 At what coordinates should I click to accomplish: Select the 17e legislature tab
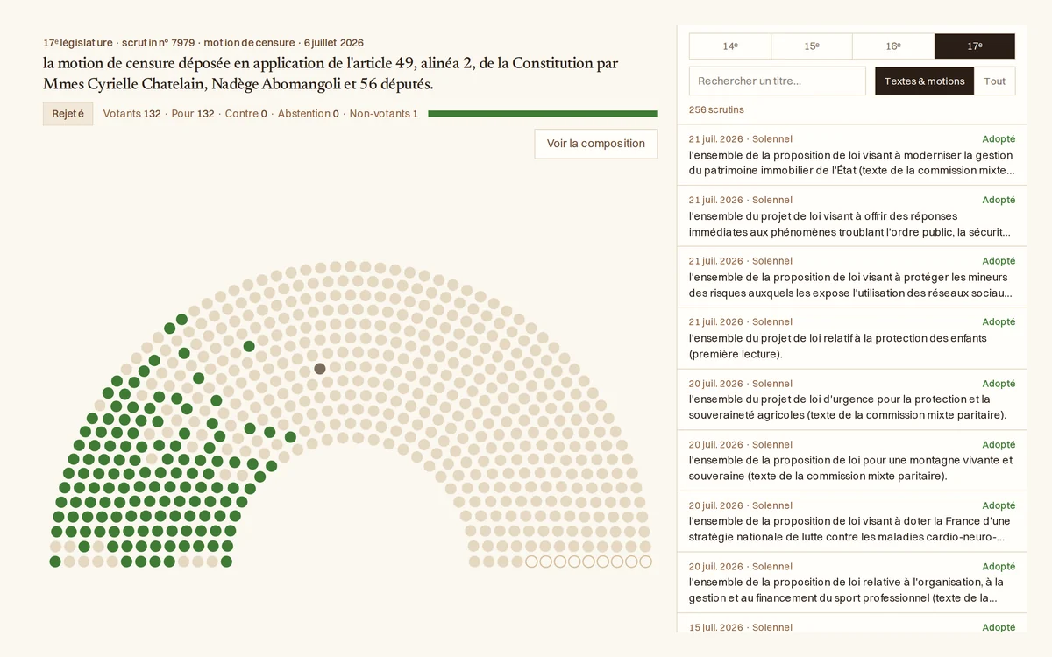[975, 46]
